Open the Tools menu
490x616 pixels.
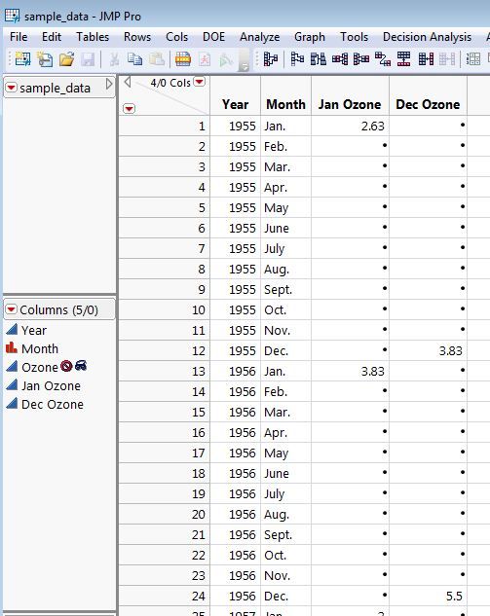pos(354,37)
